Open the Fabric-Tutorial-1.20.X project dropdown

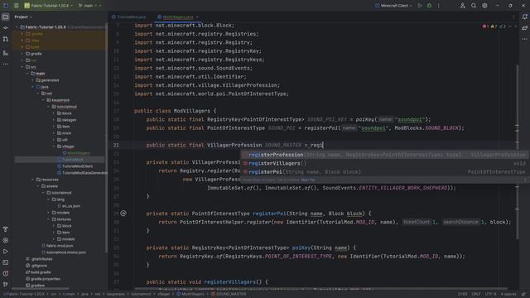pyautogui.click(x=48, y=6)
